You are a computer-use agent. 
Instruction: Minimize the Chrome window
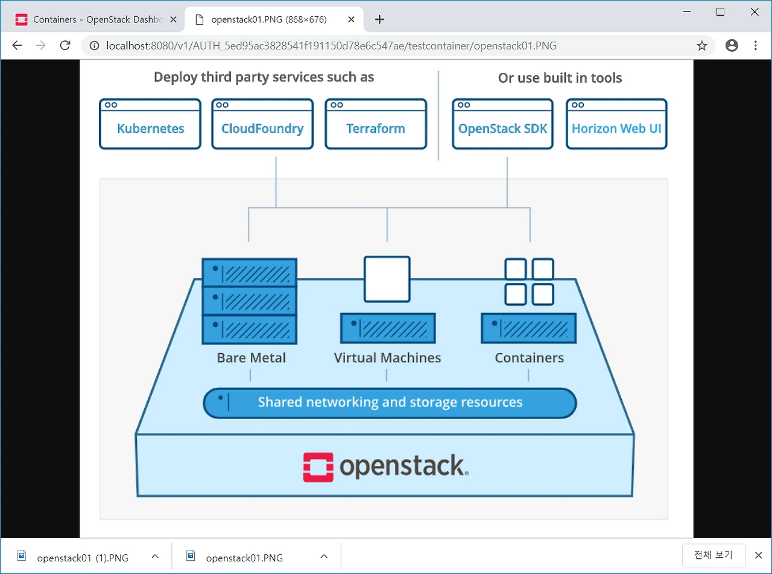pyautogui.click(x=687, y=11)
